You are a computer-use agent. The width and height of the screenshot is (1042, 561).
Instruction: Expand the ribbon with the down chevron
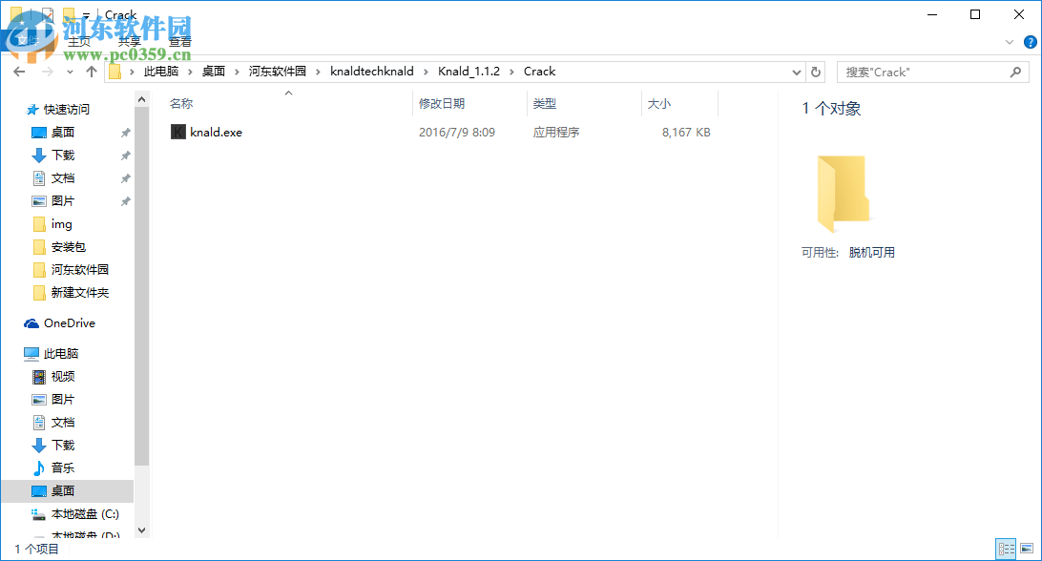pyautogui.click(x=1009, y=41)
